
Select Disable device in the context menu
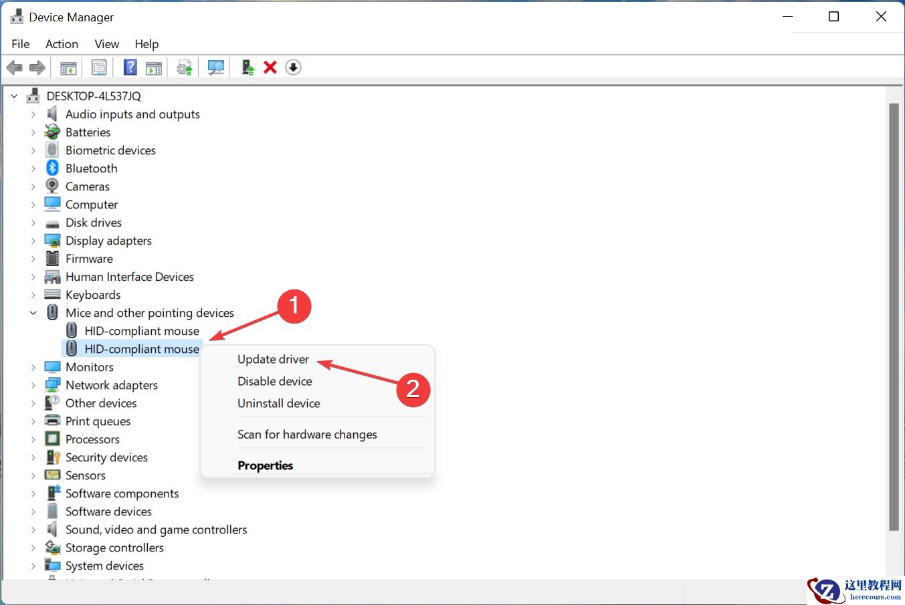point(274,381)
